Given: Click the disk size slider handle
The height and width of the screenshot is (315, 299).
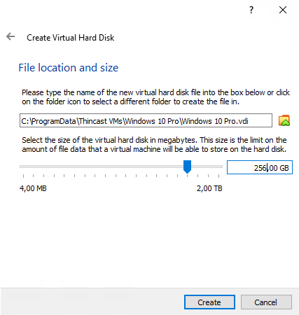Looking at the screenshot, I should coord(187,167).
